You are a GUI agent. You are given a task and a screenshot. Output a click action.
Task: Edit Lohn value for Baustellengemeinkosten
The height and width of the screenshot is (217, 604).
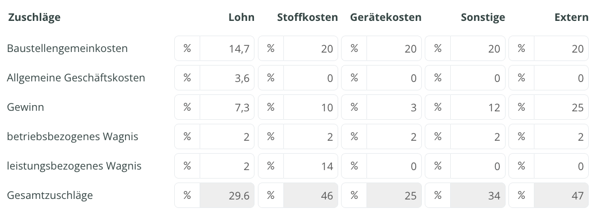tap(227, 49)
